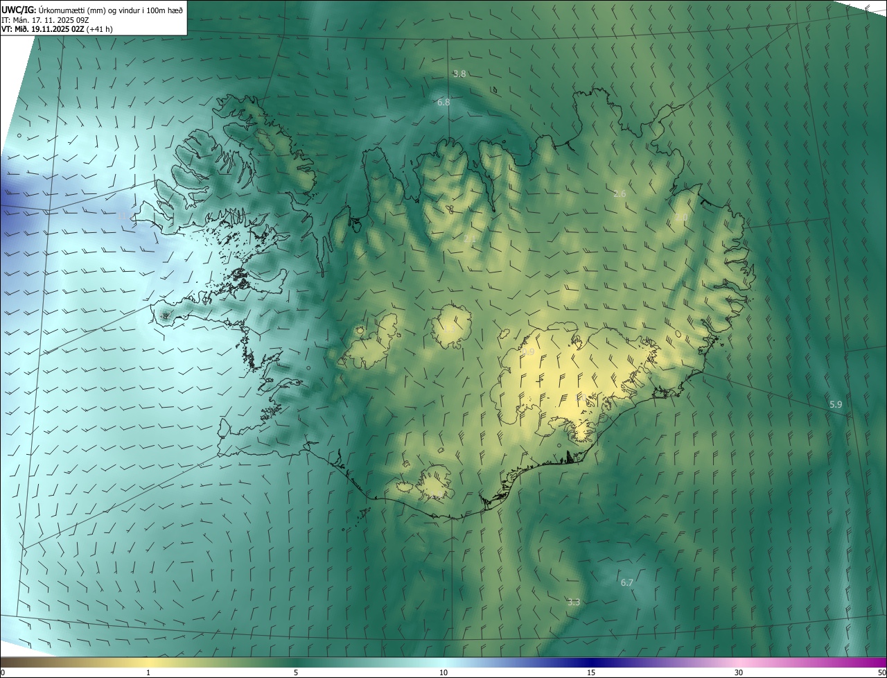Click the 30 tick on the color scale
The image size is (887, 678).
739,672
